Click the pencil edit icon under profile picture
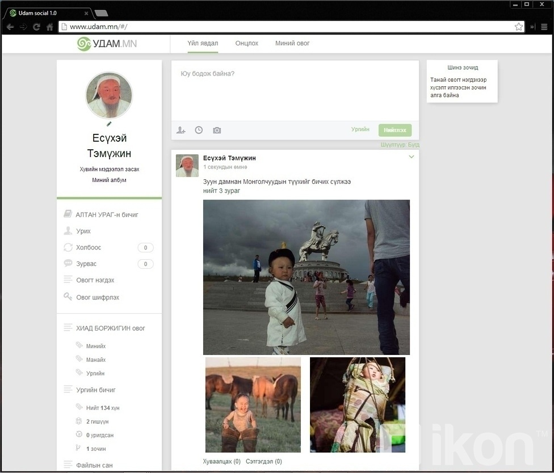 click(109, 124)
